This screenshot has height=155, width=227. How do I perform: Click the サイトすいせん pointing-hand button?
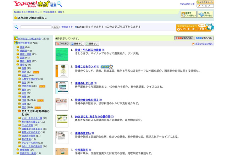[x=205, y=14]
